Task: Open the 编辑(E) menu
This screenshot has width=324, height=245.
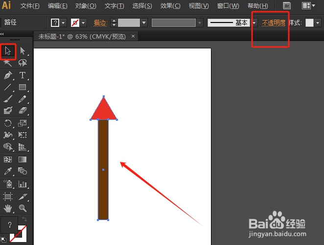Action: (57, 6)
